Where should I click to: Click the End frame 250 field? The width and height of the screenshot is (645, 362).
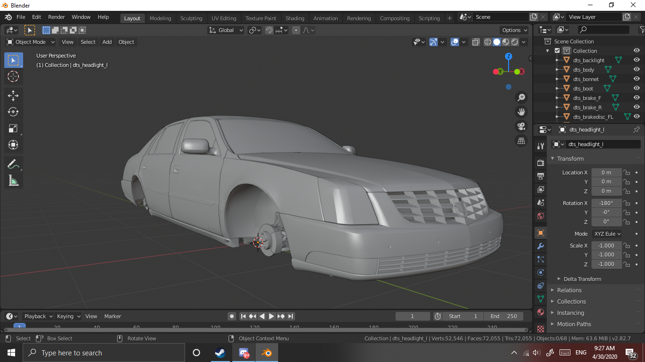[503, 316]
